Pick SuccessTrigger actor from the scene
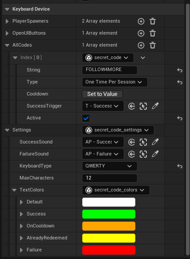Image resolution: width=190 pixels, height=259 pixels. tap(143, 106)
